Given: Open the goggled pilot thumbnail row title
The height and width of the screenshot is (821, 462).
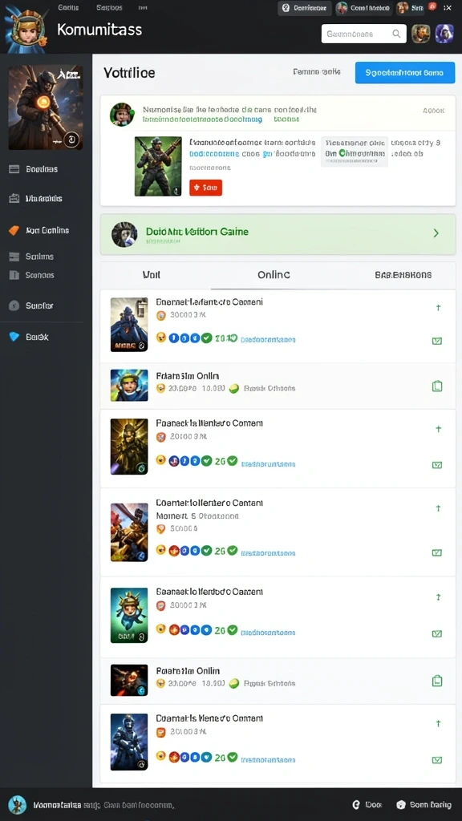Looking at the screenshot, I should point(188,376).
